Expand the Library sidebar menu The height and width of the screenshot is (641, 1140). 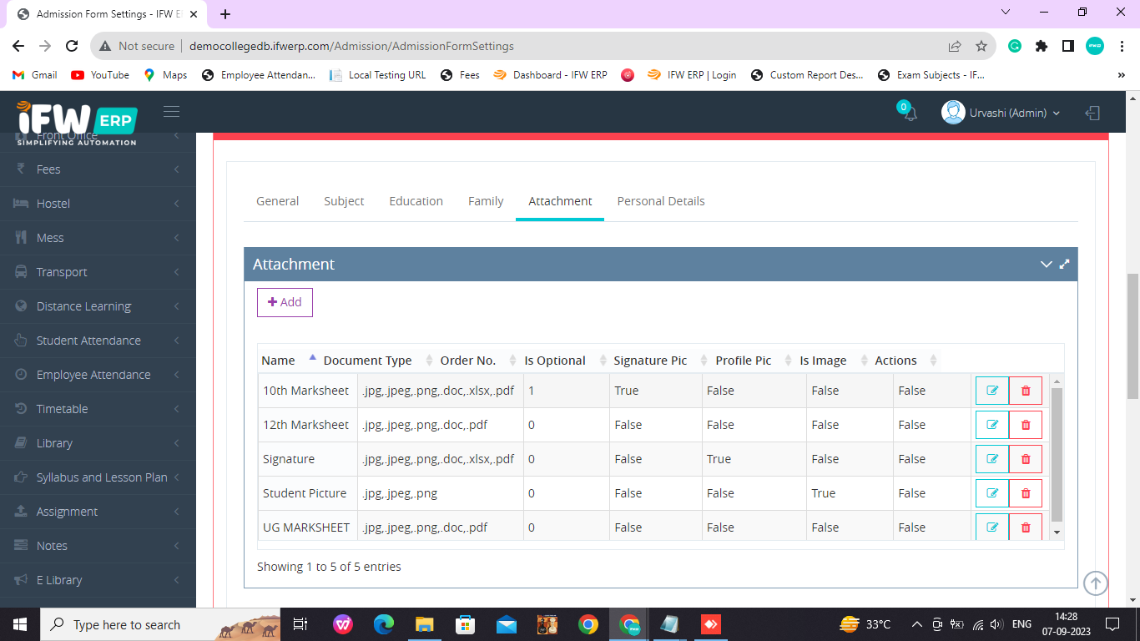[x=98, y=442]
